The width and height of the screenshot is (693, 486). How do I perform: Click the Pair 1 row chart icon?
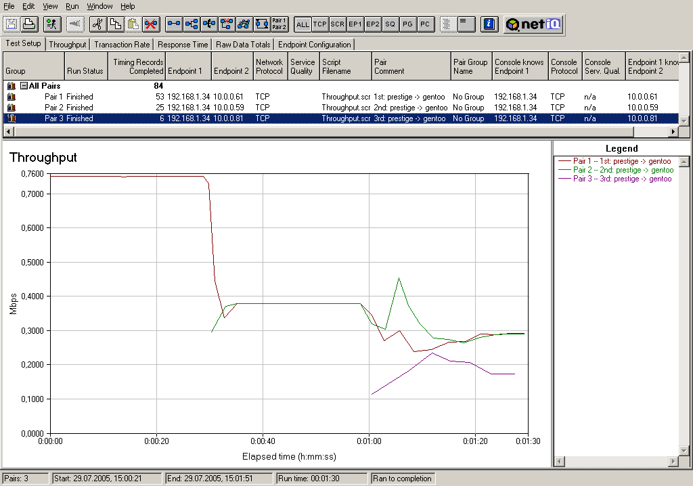(12, 96)
